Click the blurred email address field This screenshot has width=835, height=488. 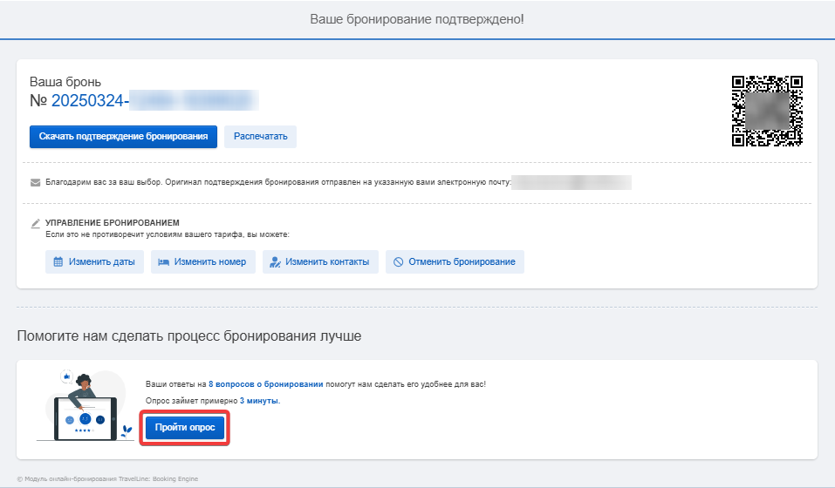click(571, 182)
